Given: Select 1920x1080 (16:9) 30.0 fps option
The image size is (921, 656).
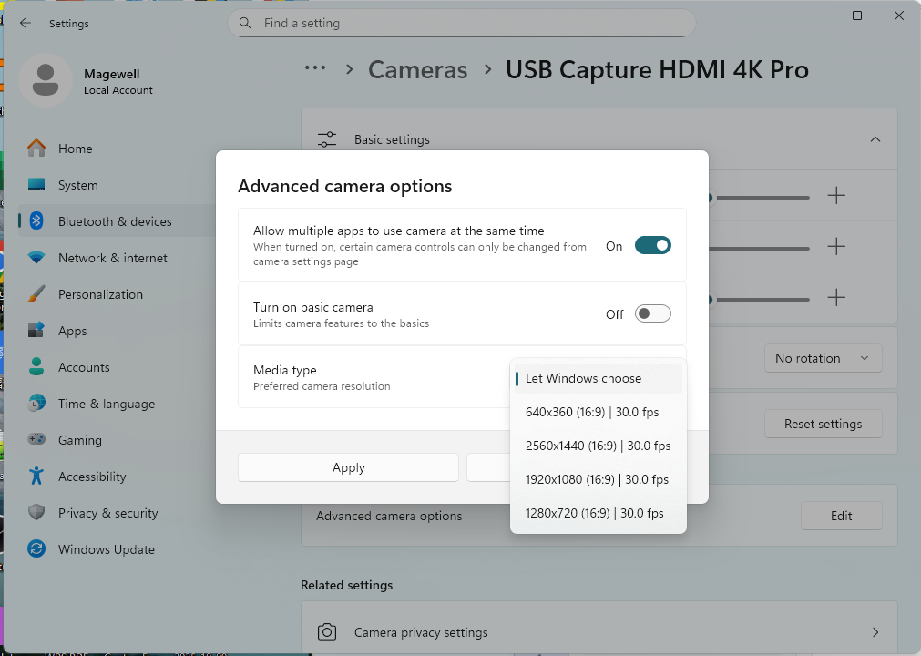Looking at the screenshot, I should pyautogui.click(x=597, y=479).
